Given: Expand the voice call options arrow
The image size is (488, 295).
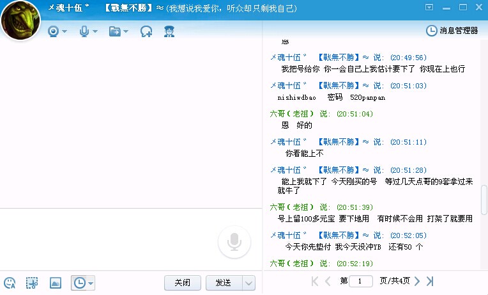Looking at the screenshot, I should coord(95,31).
